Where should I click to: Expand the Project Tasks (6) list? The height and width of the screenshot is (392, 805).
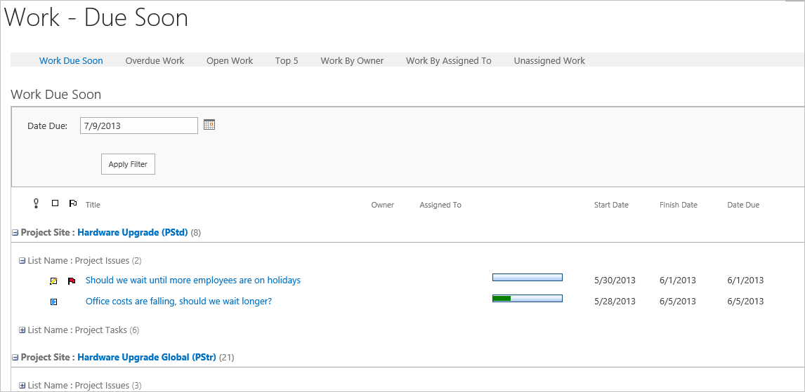[x=22, y=330]
